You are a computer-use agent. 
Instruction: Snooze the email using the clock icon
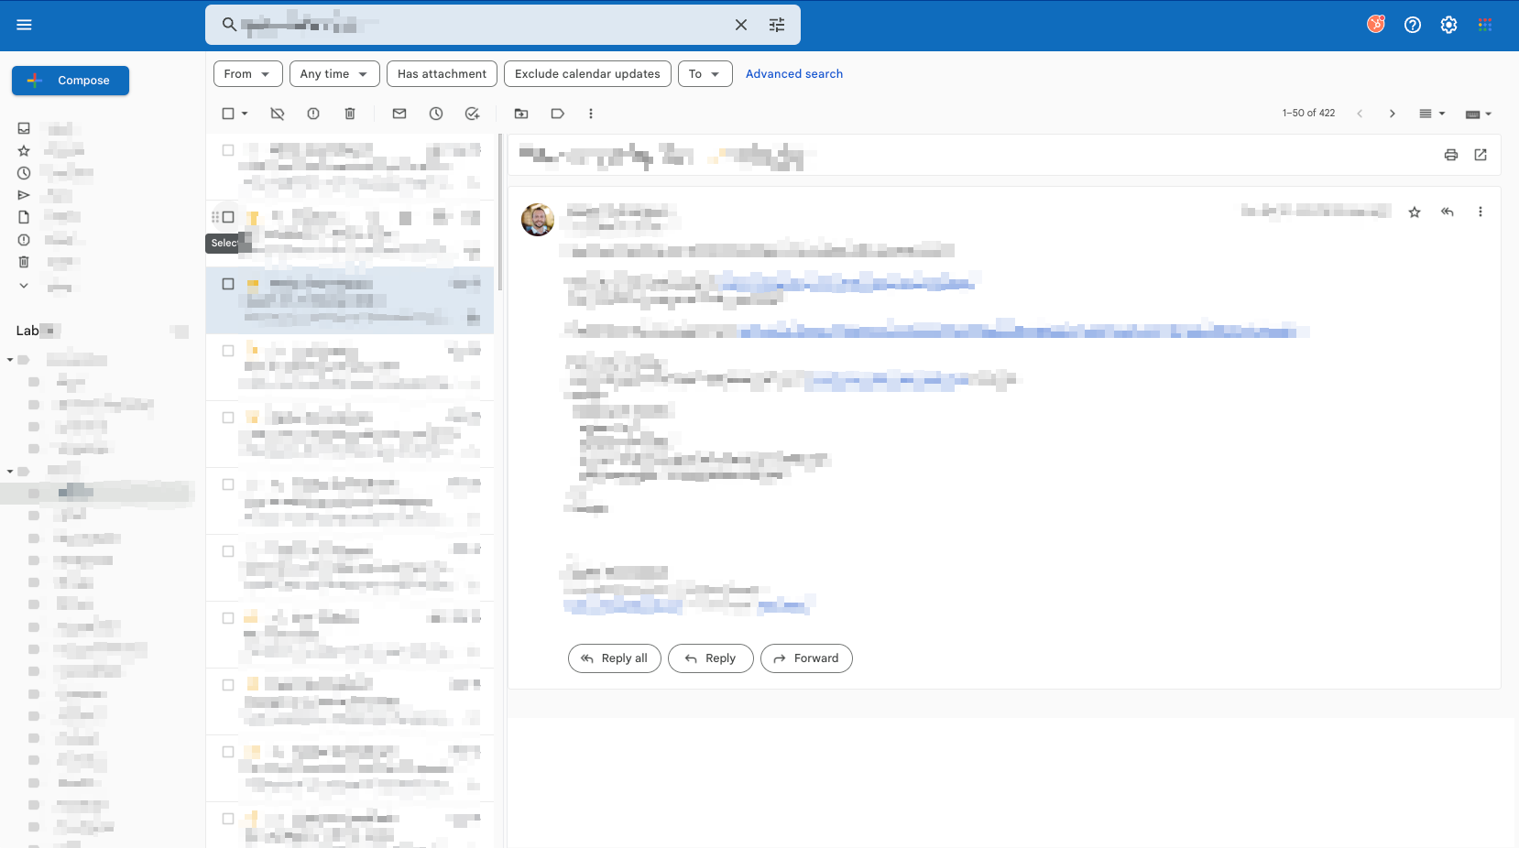436,113
